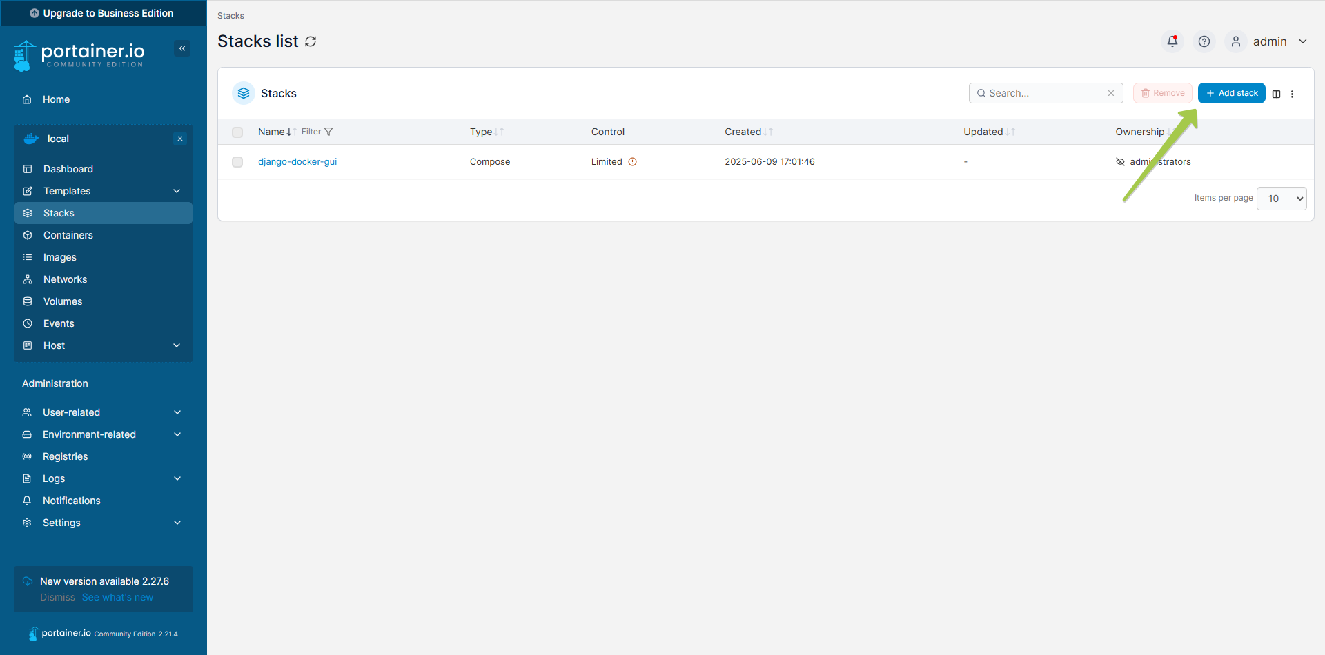Check the select-all checkbox in the table header
This screenshot has width=1325, height=655.
click(237, 132)
